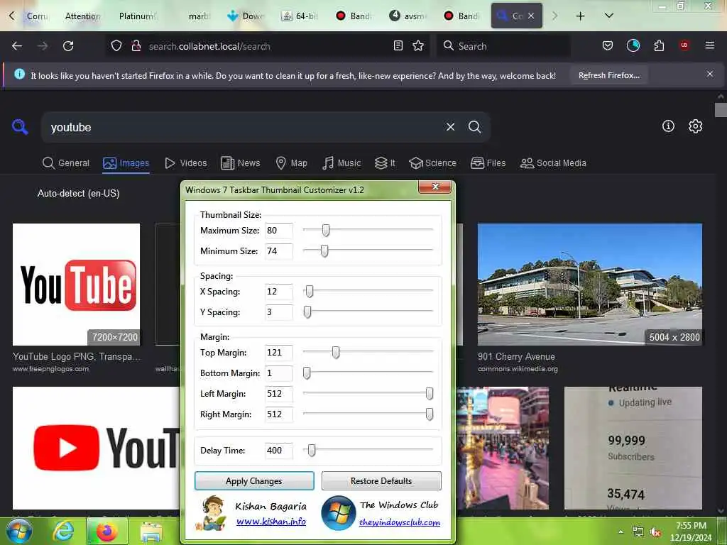Reload the page with the refresh icon
This screenshot has height=545, width=727.
tap(68, 46)
